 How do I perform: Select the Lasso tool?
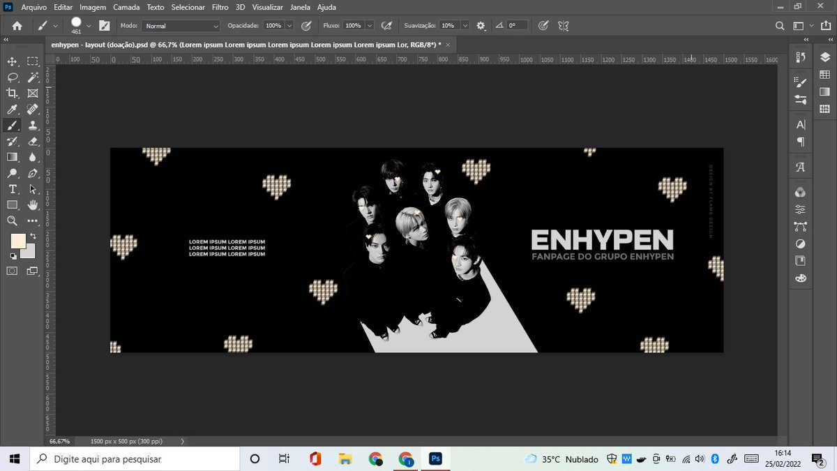(x=12, y=77)
